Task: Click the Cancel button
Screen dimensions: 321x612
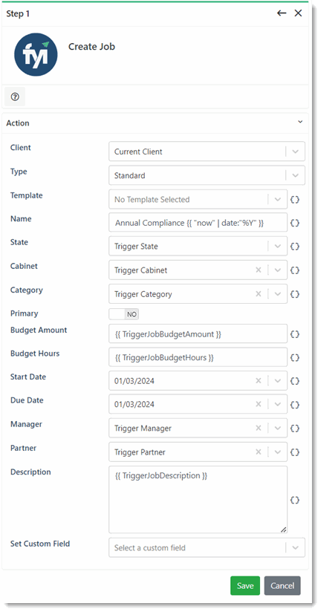Action: pos(282,585)
